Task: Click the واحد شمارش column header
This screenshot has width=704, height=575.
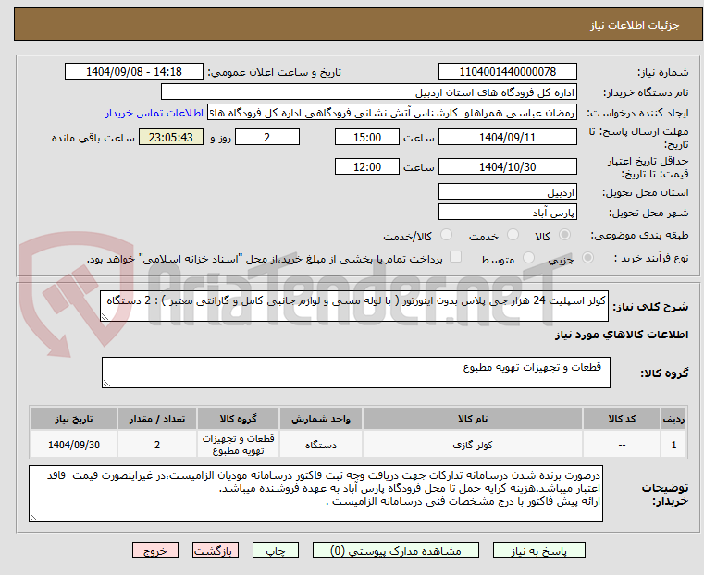Action: [x=321, y=419]
